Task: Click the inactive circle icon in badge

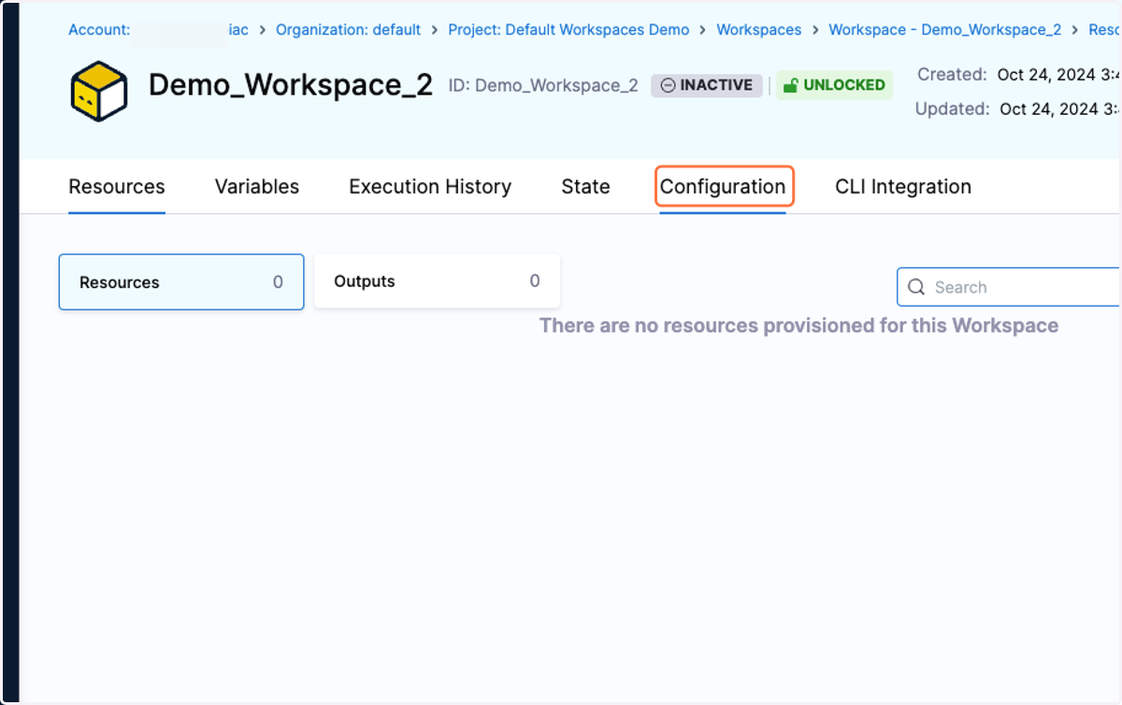Action: [668, 85]
